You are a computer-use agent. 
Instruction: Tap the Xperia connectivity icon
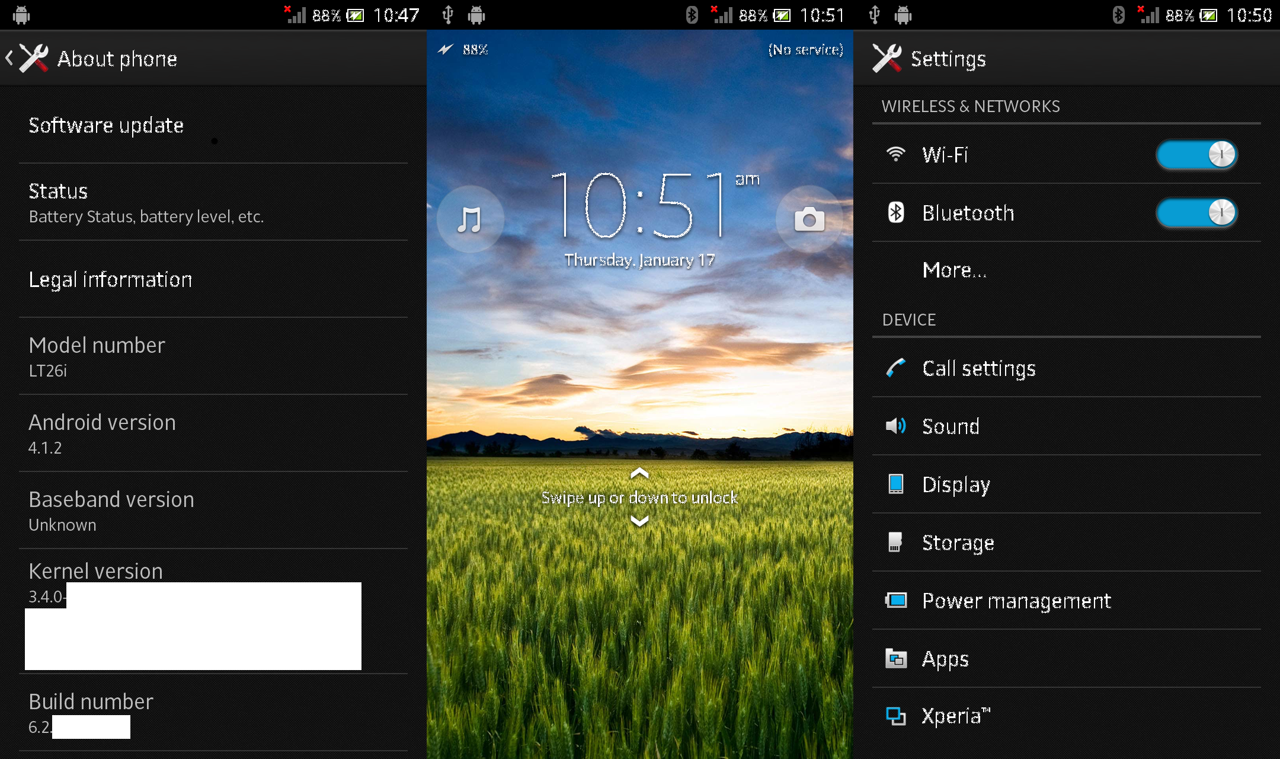pyautogui.click(x=895, y=716)
